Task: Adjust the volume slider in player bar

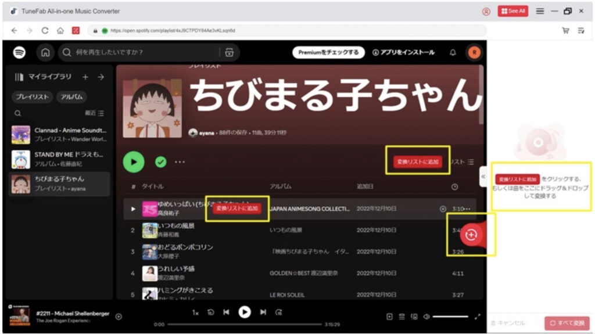Action: (450, 317)
